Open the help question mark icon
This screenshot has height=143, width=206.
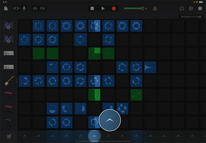[x=200, y=8]
